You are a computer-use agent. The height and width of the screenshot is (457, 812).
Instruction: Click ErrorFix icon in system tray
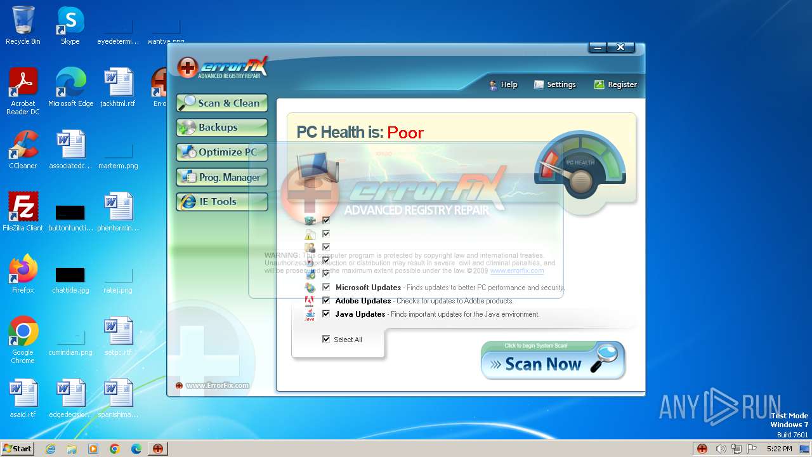pyautogui.click(x=702, y=449)
